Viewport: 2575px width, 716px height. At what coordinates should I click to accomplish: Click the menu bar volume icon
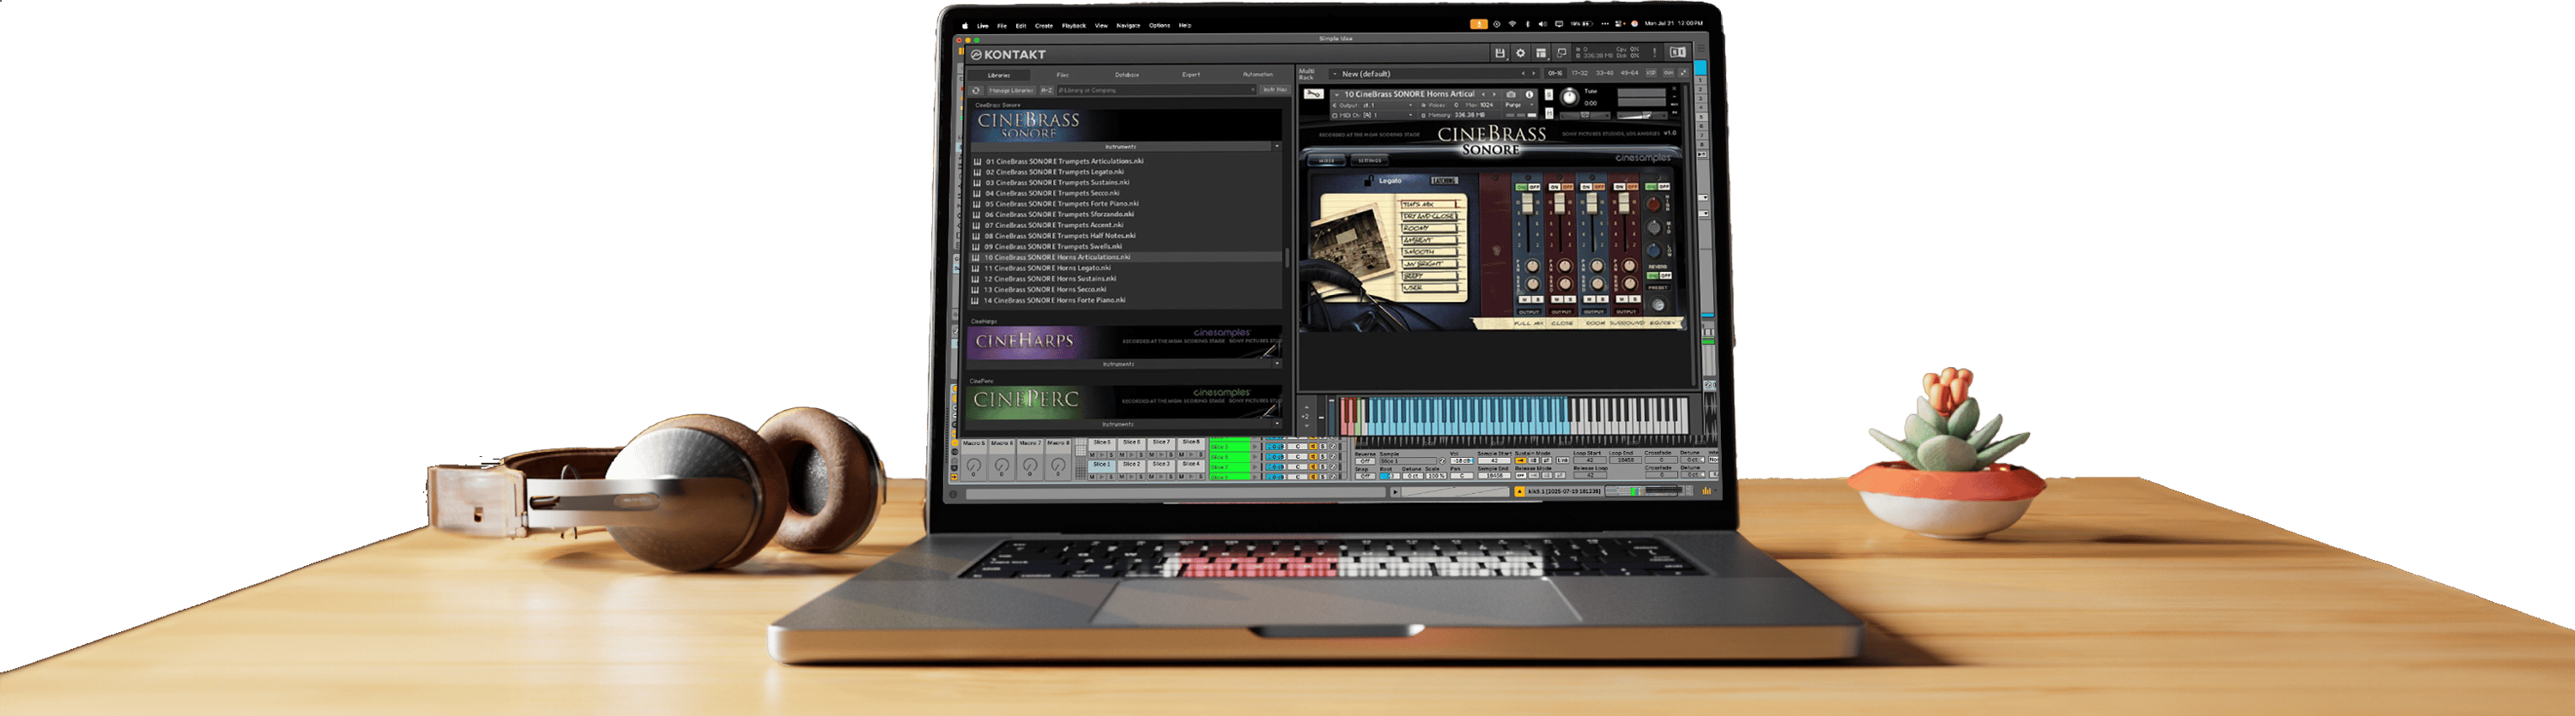[x=1543, y=24]
